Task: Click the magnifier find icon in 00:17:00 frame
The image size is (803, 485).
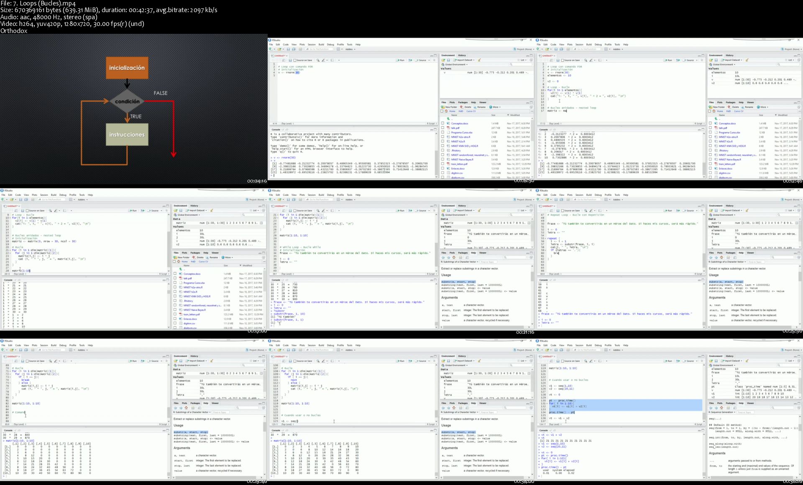Action: point(50,211)
